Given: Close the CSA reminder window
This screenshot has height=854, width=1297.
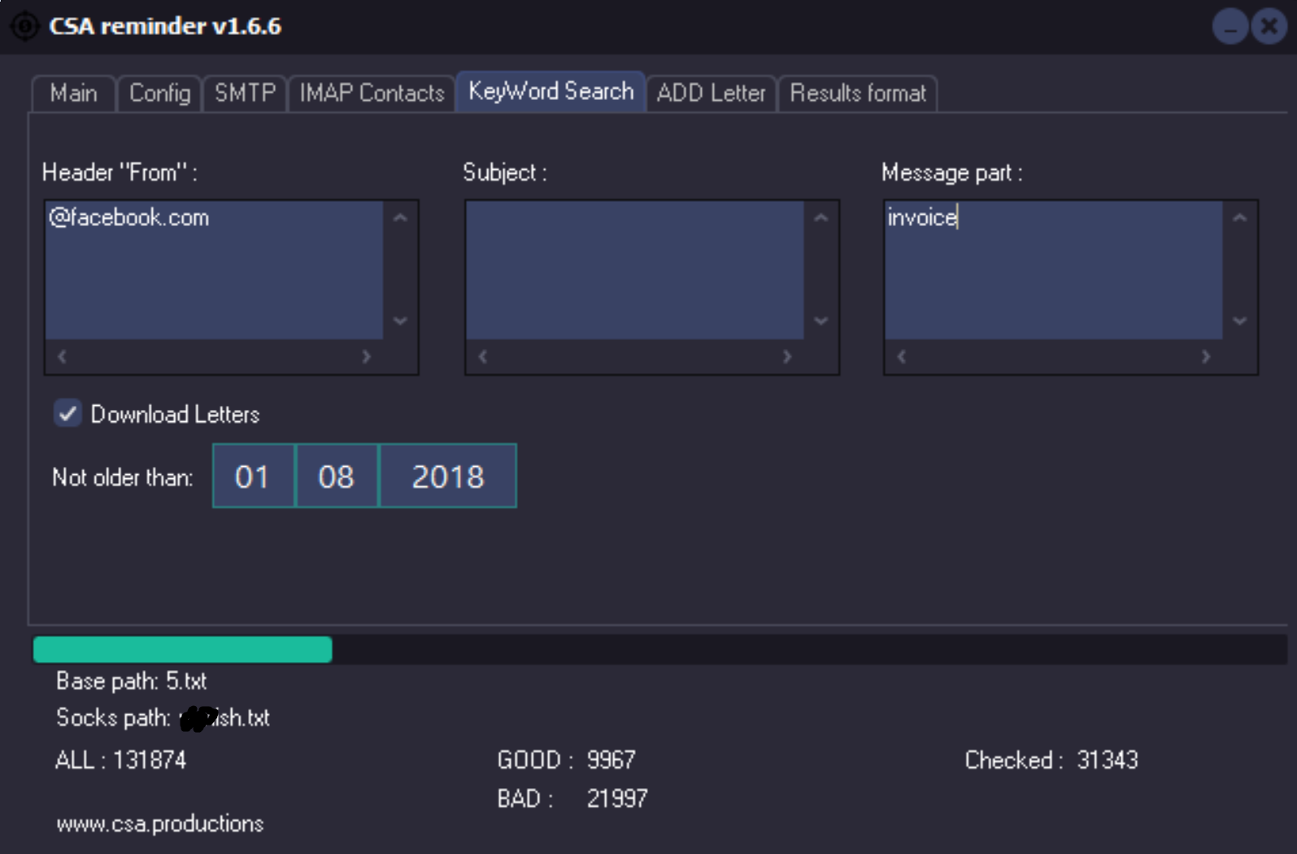Looking at the screenshot, I should coord(1269,27).
